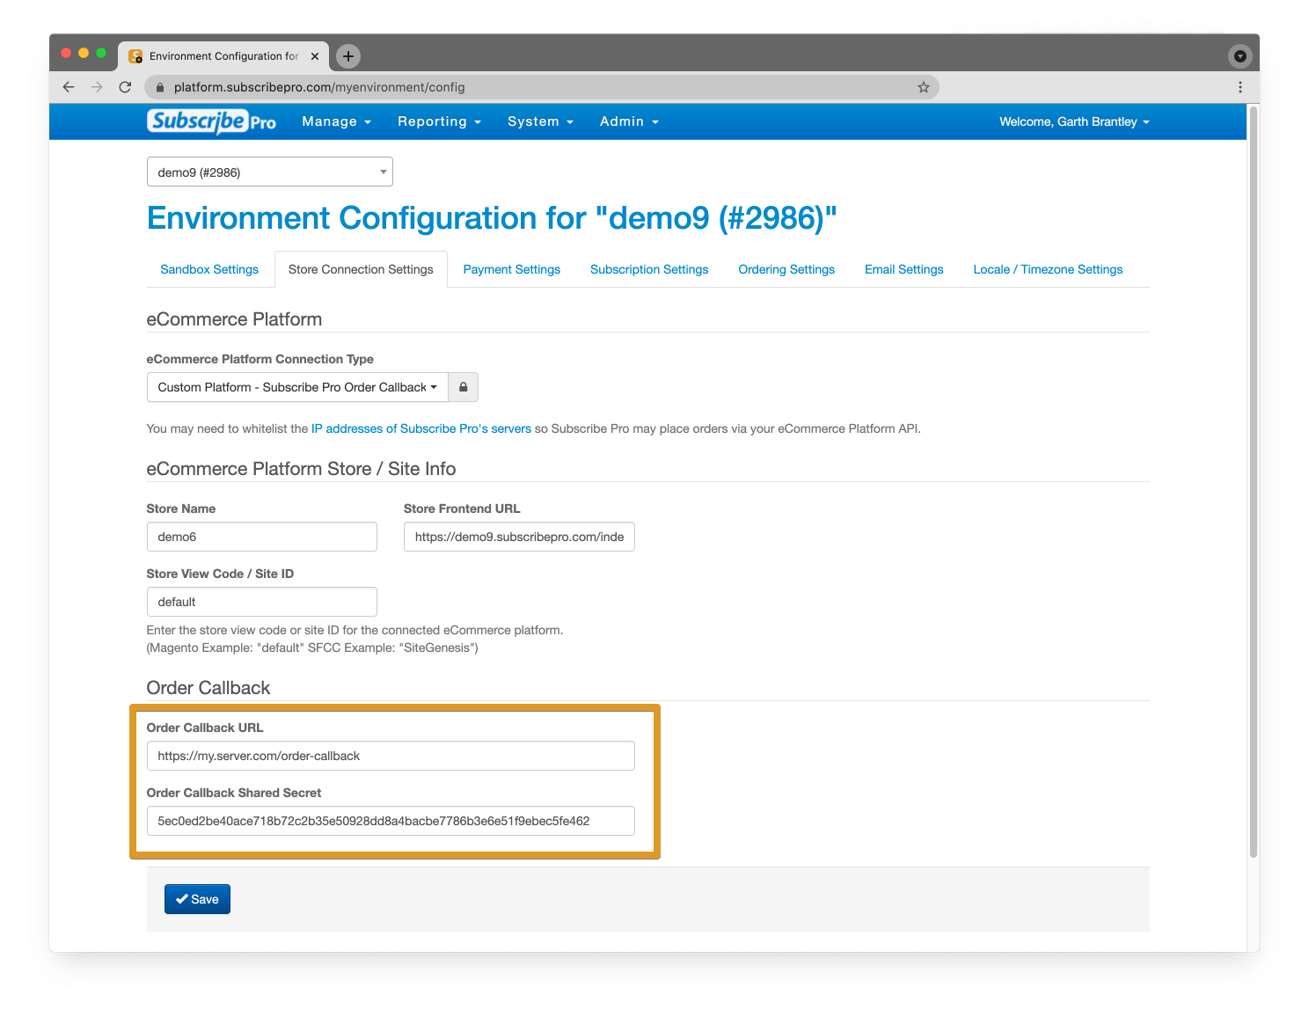This screenshot has height=1017, width=1309.
Task: Click the Order Callback Shared Secret field
Action: coord(391,821)
